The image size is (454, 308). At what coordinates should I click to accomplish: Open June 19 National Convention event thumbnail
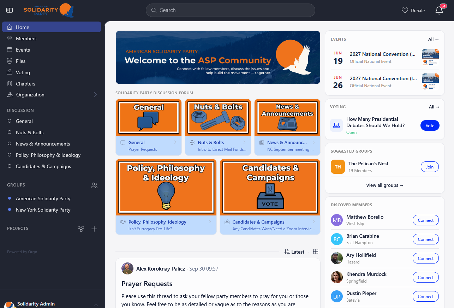(430, 57)
